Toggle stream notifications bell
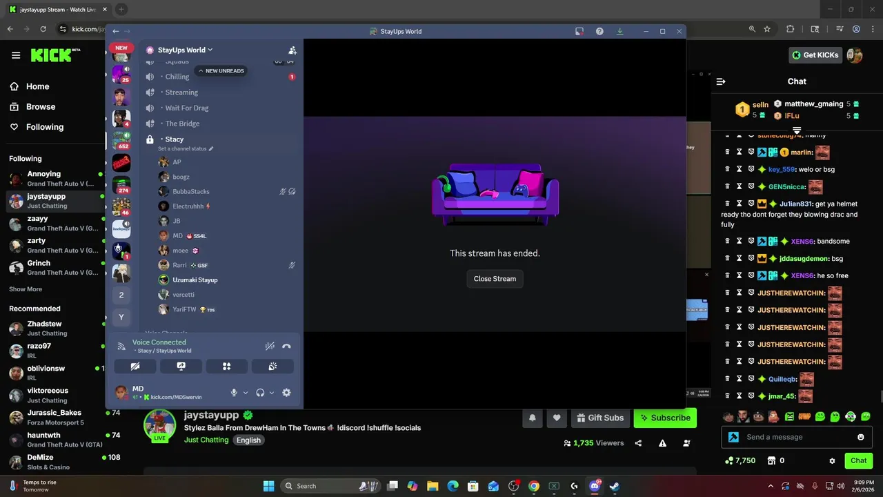The image size is (883, 497). pyautogui.click(x=533, y=418)
